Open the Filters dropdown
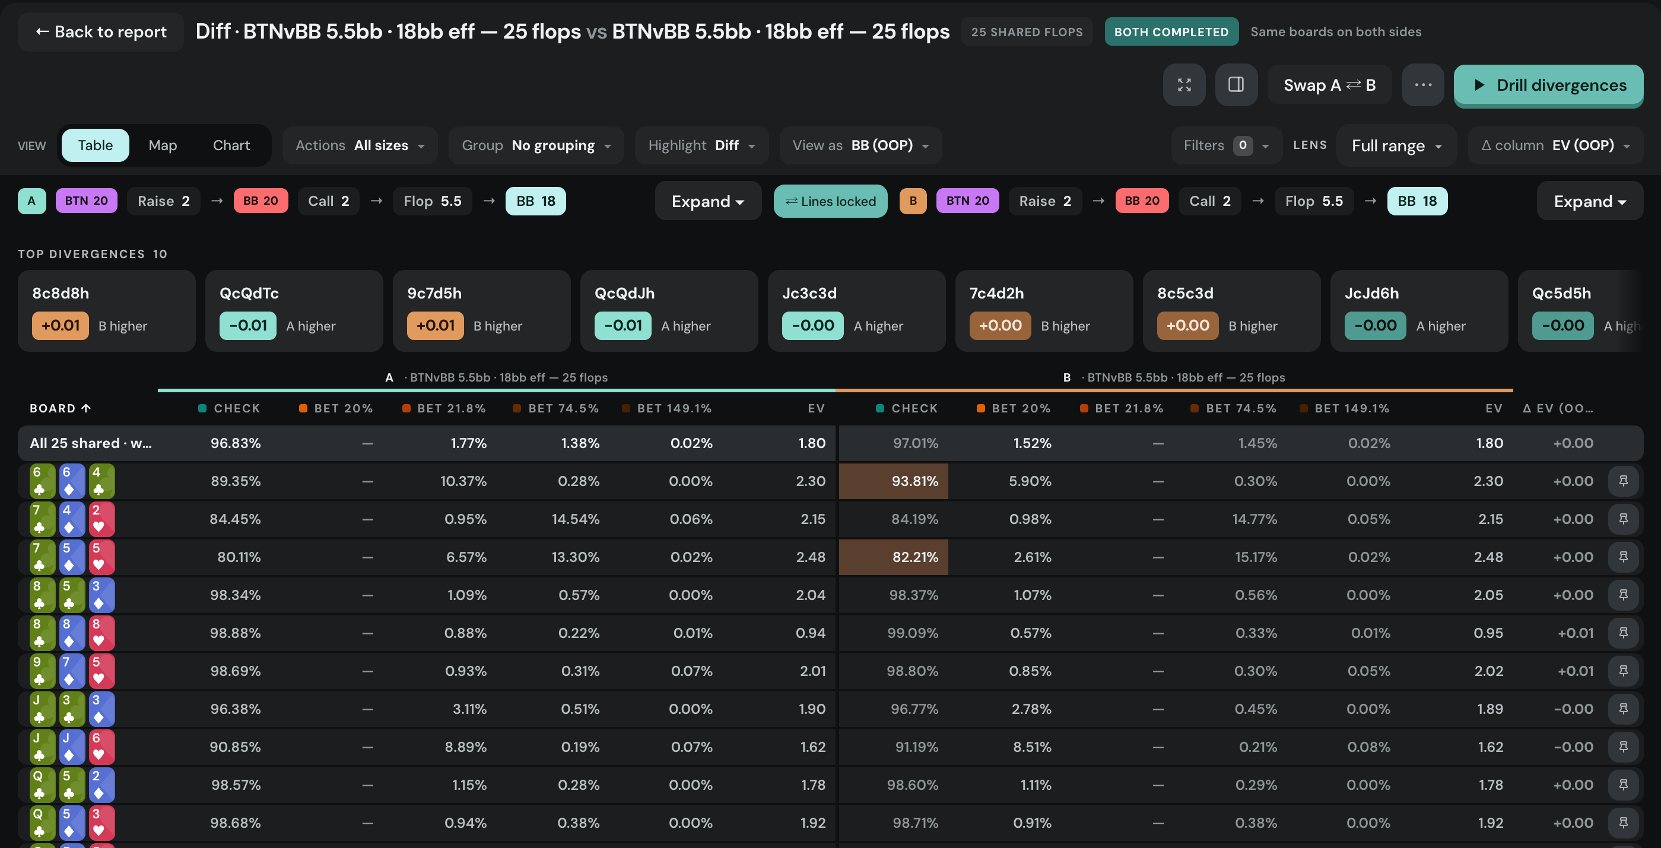Image resolution: width=1661 pixels, height=848 pixels. pos(1226,146)
